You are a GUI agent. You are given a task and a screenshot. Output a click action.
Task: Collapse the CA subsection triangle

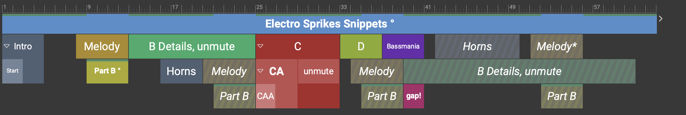click(x=260, y=71)
